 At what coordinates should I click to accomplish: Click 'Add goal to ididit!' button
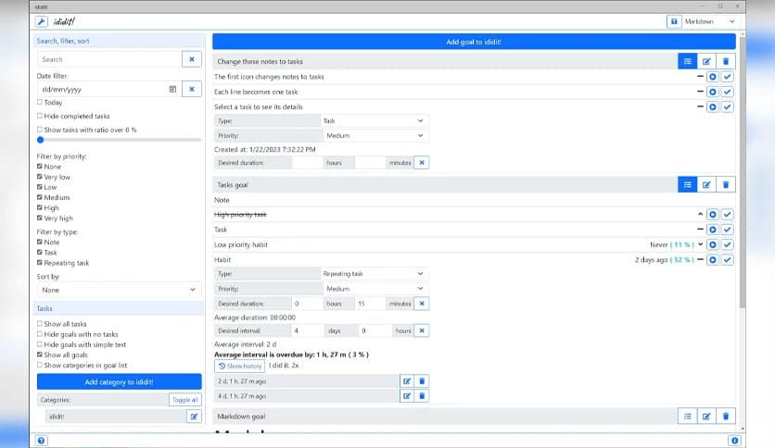tap(474, 42)
